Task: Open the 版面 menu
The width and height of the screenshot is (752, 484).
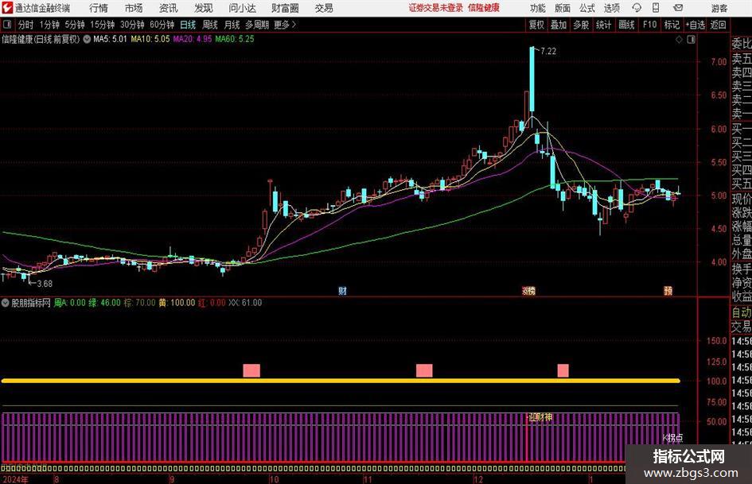Action: coord(562,8)
